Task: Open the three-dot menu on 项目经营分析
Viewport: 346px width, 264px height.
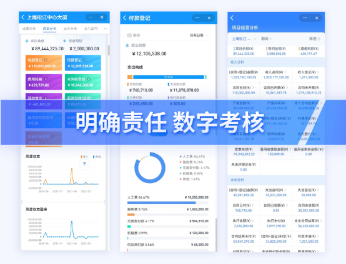Action: click(x=305, y=18)
